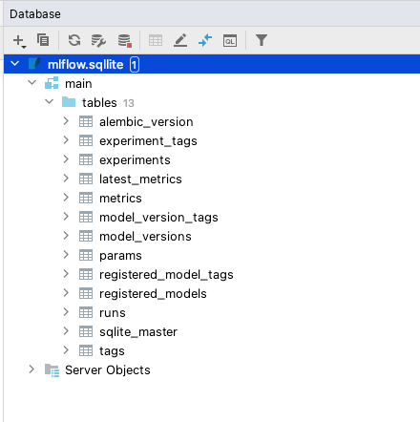Click the Disconnect database icon
The image size is (420, 422).
pyautogui.click(x=124, y=41)
